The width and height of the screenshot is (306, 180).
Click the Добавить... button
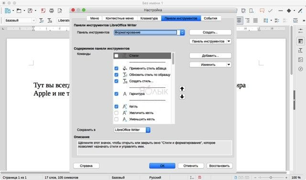(210, 56)
